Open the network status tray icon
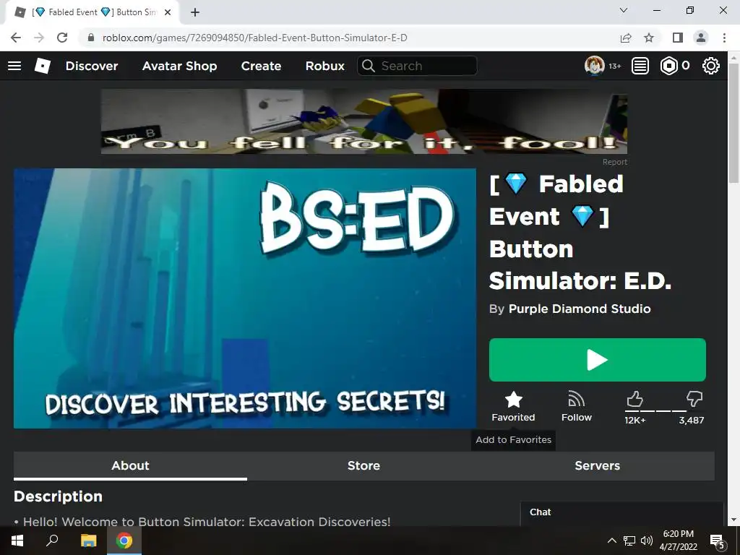The height and width of the screenshot is (555, 740). point(629,541)
